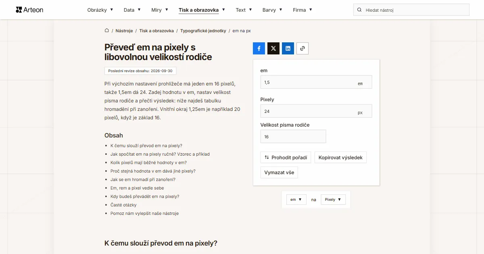This screenshot has height=254, width=484.
Task: Click the Vymazat vše button
Action: click(279, 173)
